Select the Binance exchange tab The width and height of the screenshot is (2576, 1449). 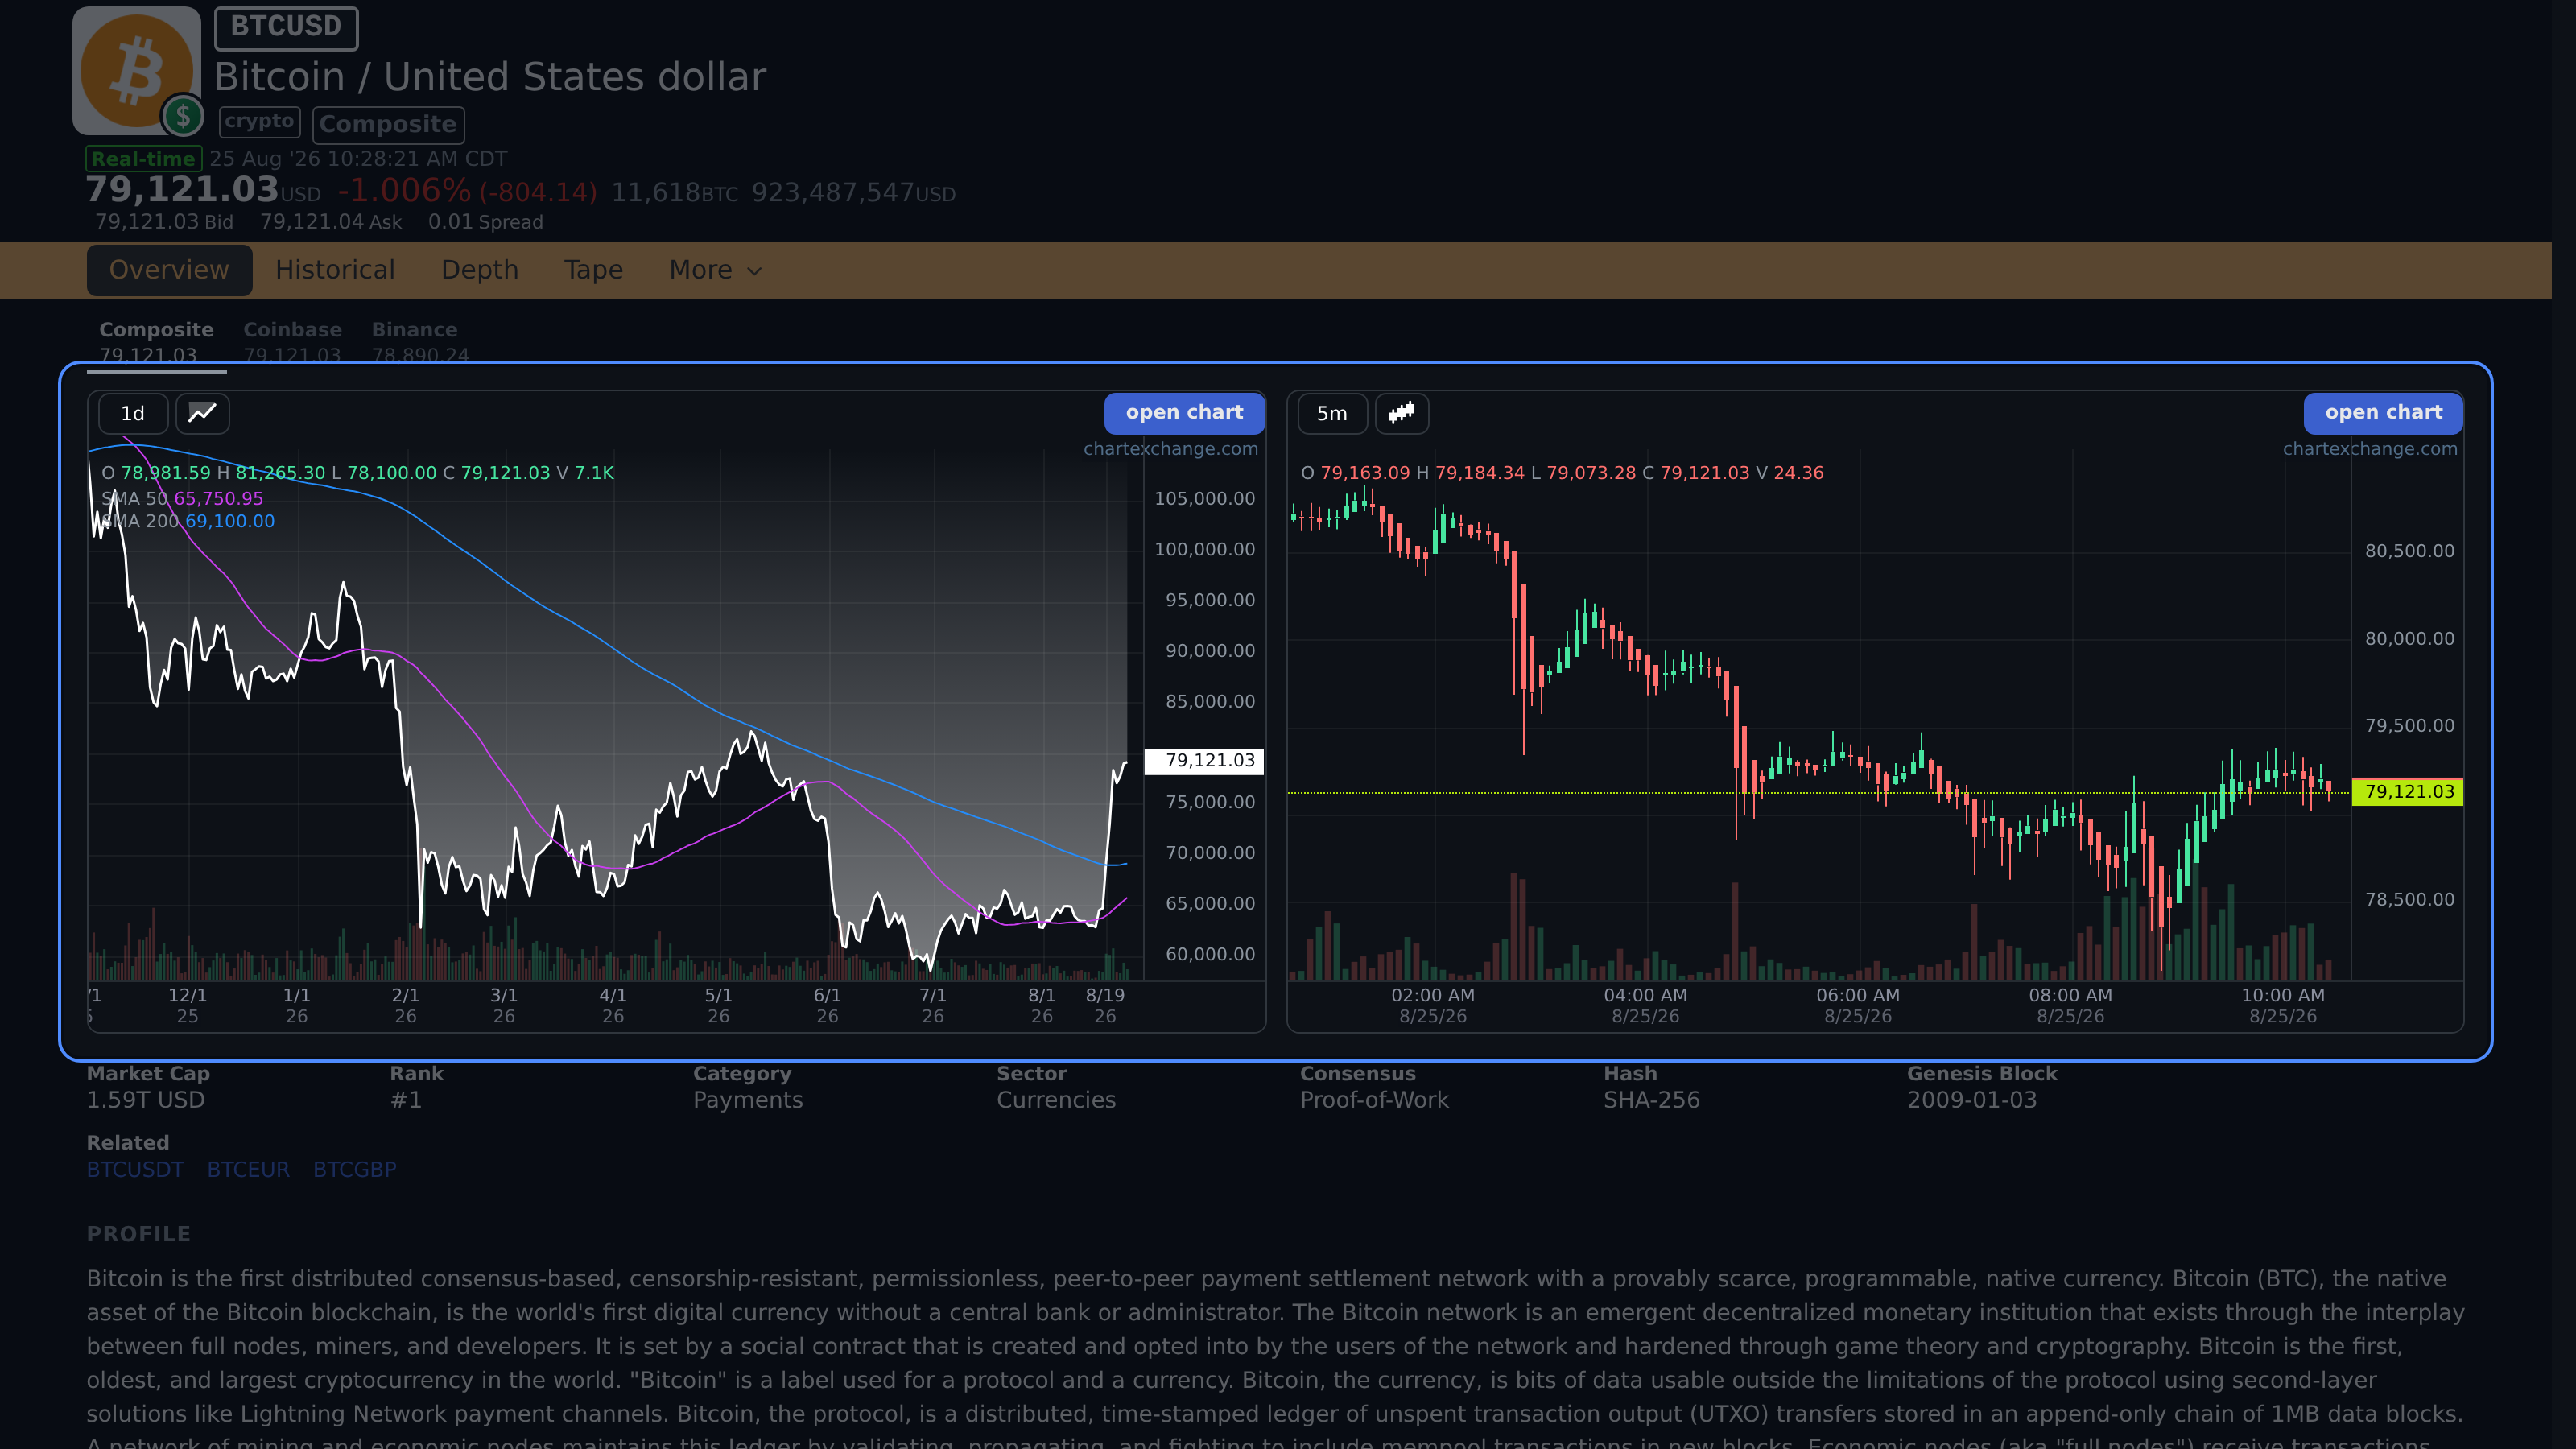point(420,341)
